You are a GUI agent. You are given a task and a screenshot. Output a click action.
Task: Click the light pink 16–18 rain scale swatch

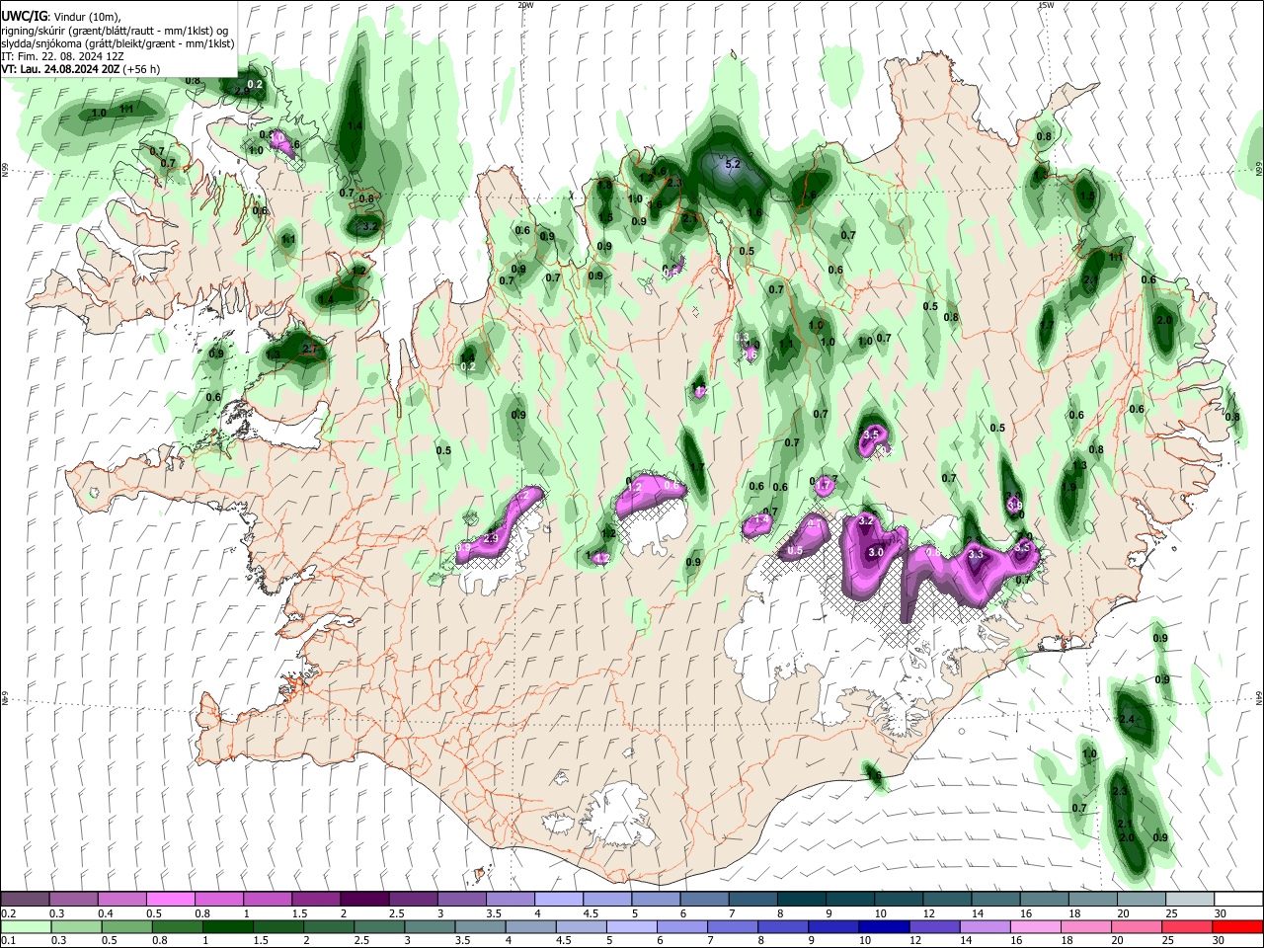(x=1037, y=927)
